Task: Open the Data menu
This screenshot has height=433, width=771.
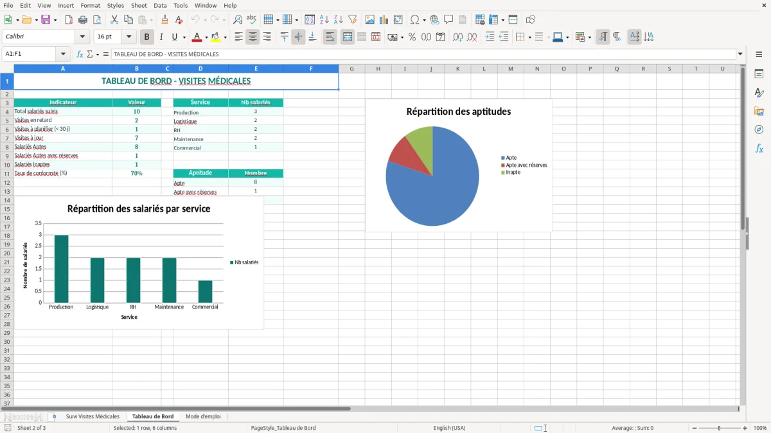Action: [x=160, y=5]
